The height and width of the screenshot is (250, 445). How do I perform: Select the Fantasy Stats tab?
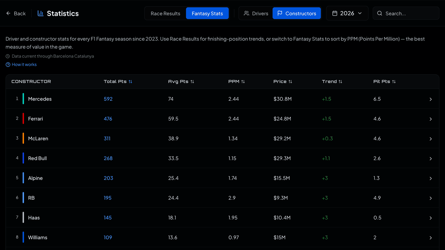click(x=207, y=13)
